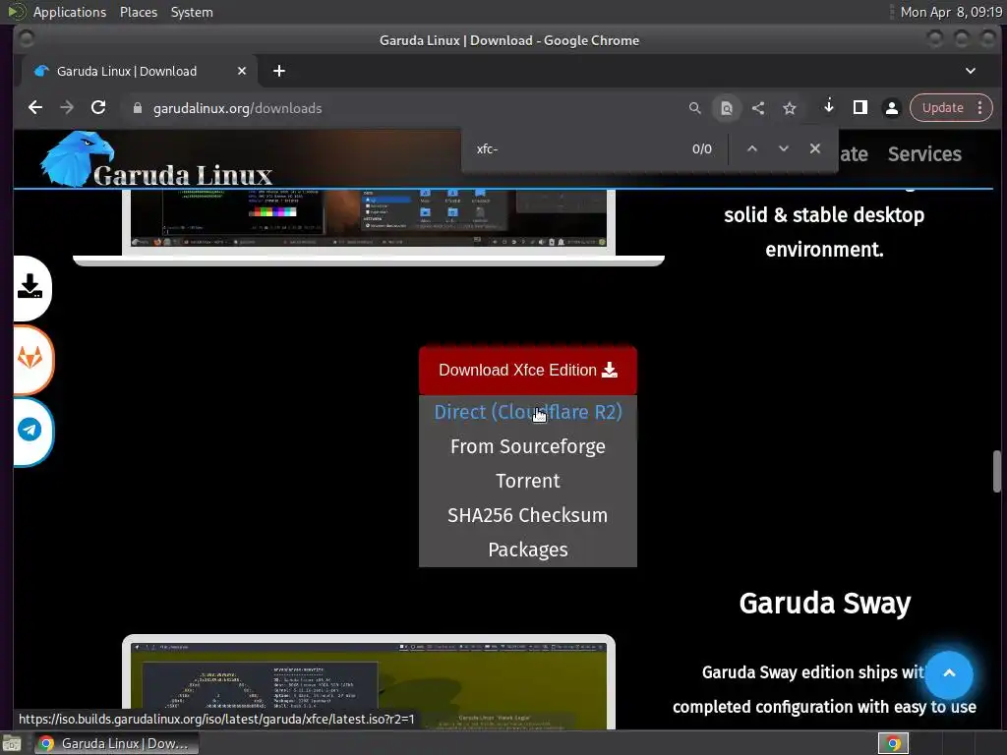Open the Packages link
This screenshot has width=1007, height=755.
coord(528,551)
